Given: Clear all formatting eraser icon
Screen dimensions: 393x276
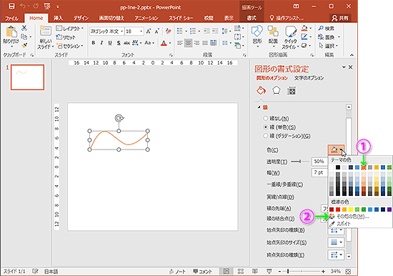Looking at the screenshot, I should click(168, 31).
